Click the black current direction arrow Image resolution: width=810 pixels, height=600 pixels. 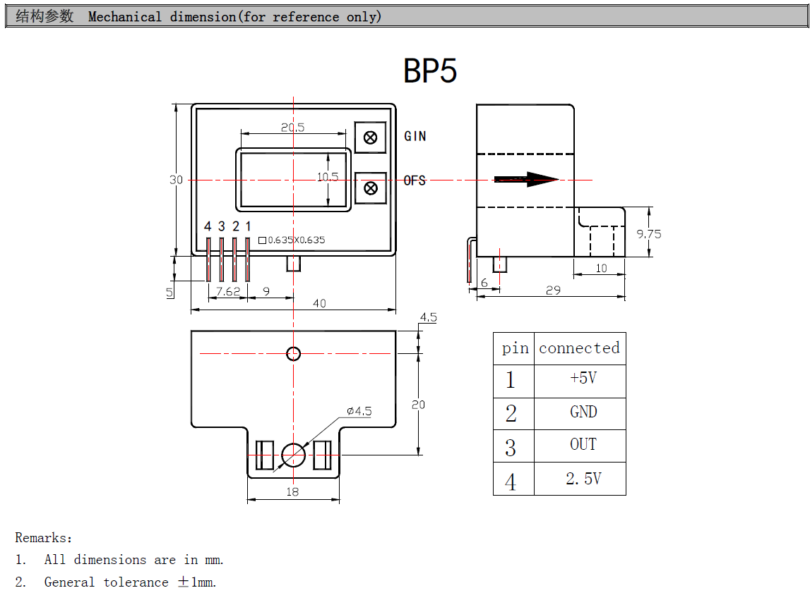(x=526, y=180)
